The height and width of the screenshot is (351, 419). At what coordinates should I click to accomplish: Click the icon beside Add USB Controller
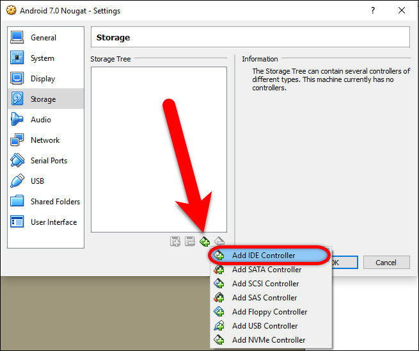click(219, 326)
